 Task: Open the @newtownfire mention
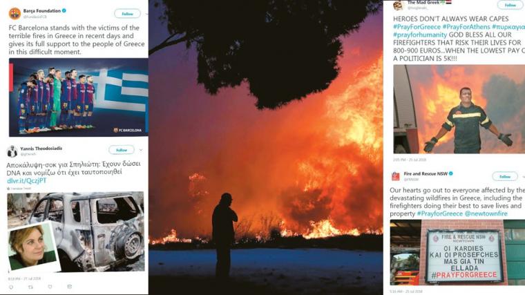click(x=486, y=213)
